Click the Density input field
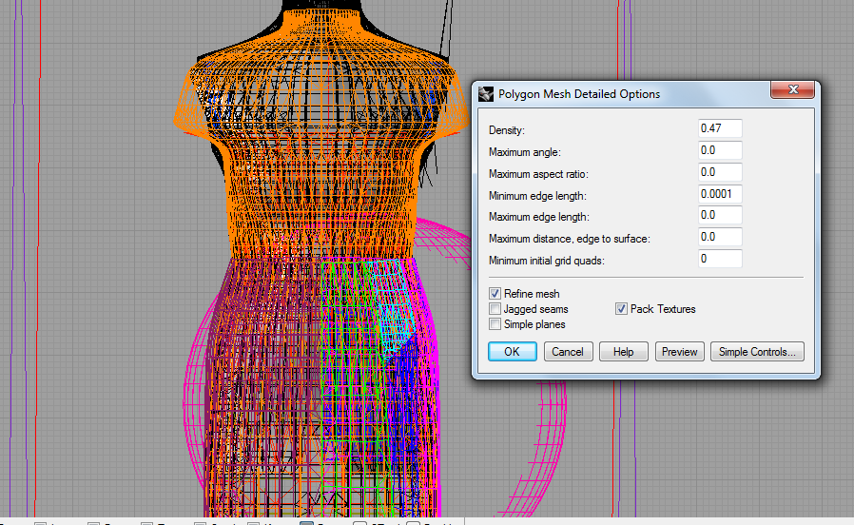Viewport: 854px width, 525px height. (x=719, y=128)
